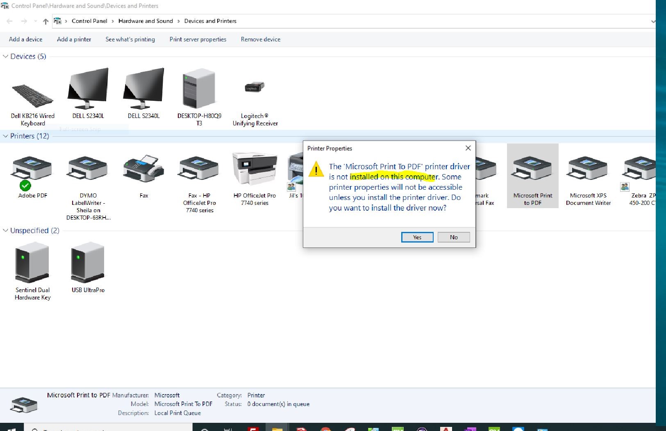Select the DESKTOP-H80Q9 T3 computer icon
Viewport: 666px width, 431px height.
tap(199, 97)
